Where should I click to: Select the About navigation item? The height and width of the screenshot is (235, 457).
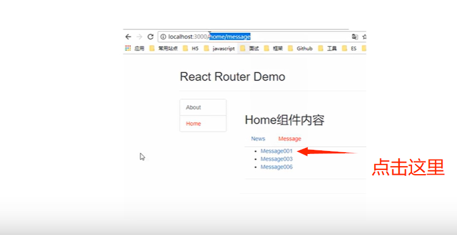(x=203, y=107)
